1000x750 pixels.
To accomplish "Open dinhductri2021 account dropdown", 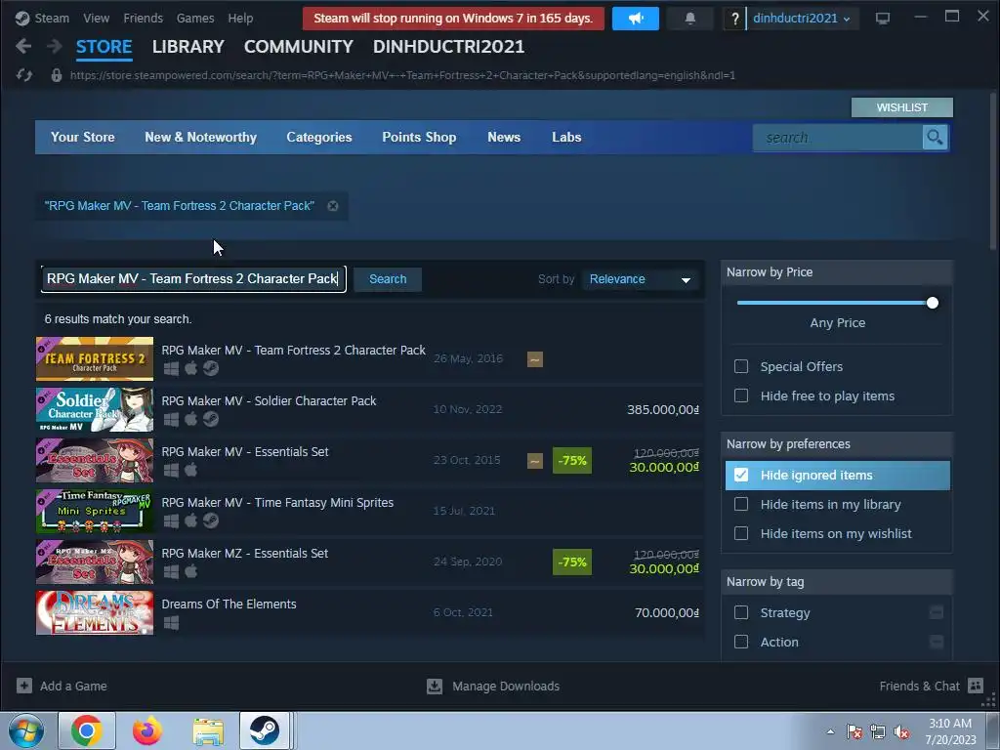I will [x=801, y=19].
